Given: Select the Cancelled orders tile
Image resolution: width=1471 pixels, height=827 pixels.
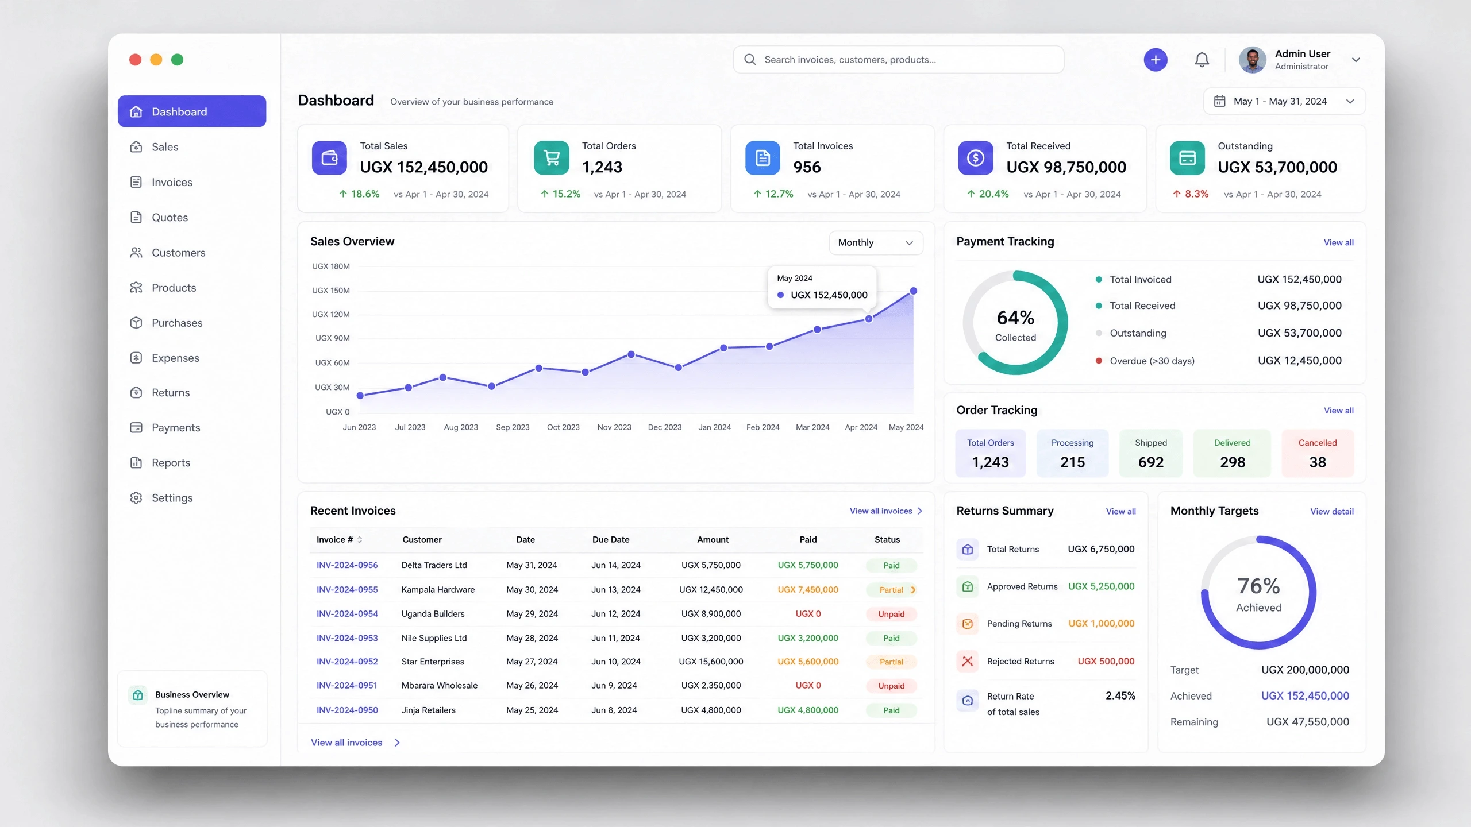Looking at the screenshot, I should tap(1318, 453).
